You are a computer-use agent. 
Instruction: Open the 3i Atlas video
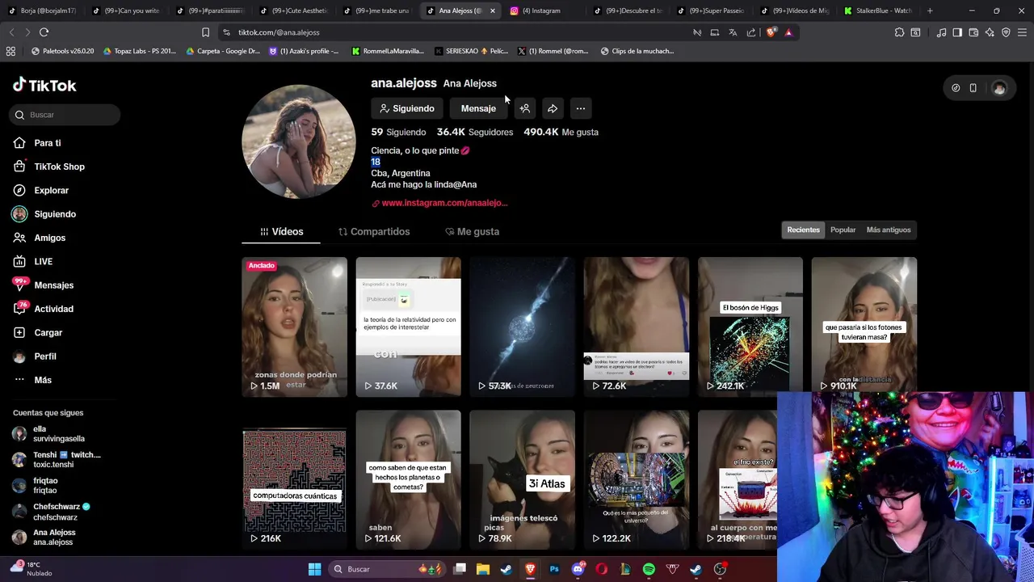[522, 479]
